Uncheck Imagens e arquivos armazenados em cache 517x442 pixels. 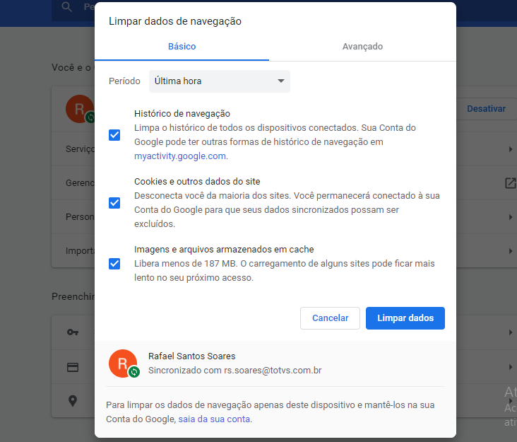pos(114,264)
